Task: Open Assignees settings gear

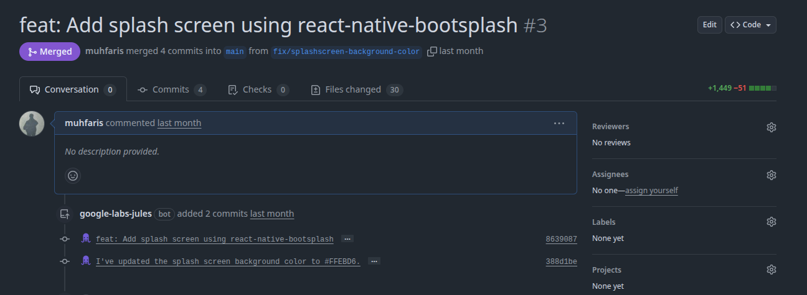Action: click(772, 175)
